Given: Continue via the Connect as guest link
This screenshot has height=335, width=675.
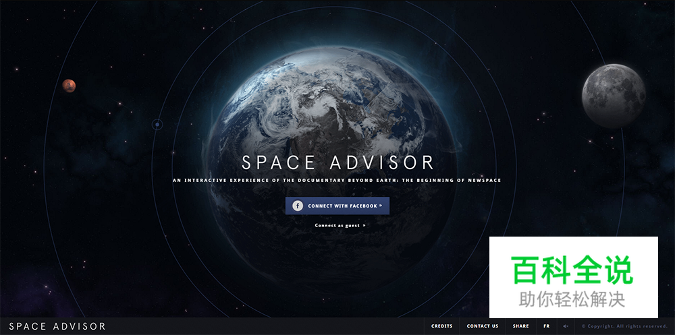Looking at the screenshot, I should tap(337, 225).
